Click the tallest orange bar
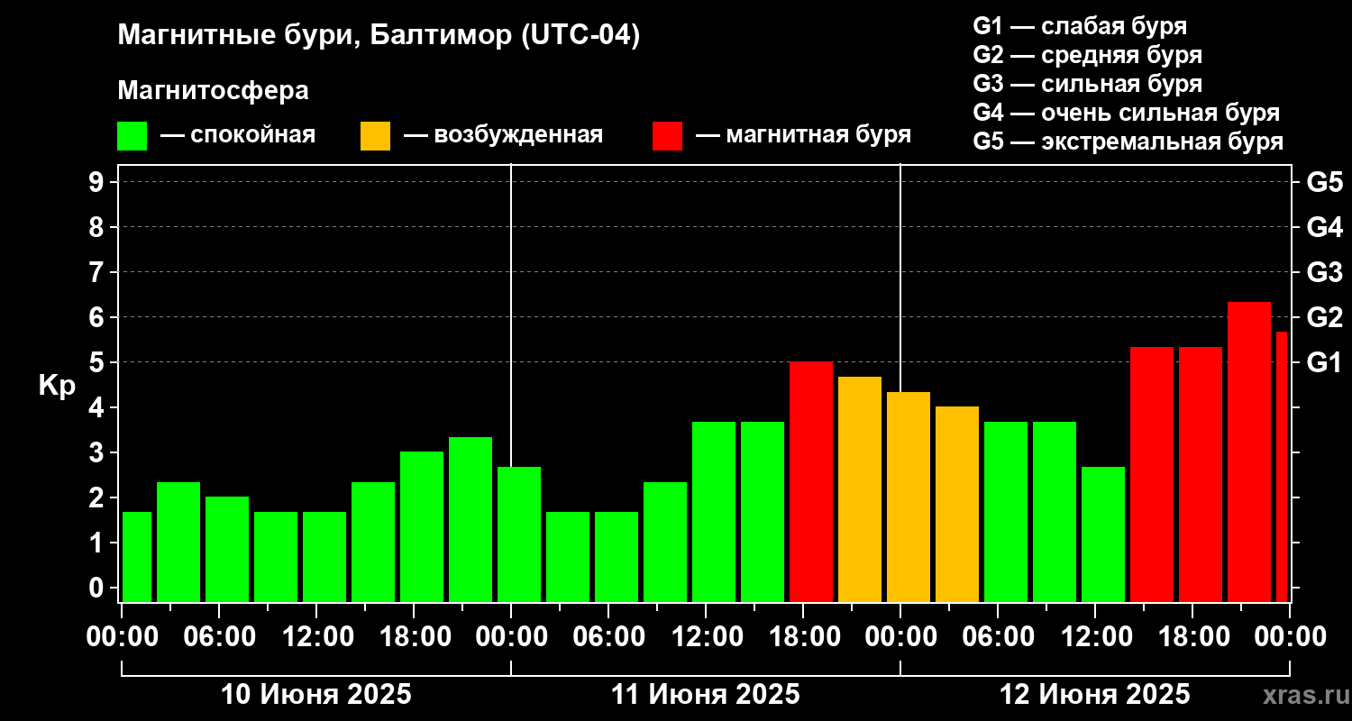1352x721 pixels. pyautogui.click(x=860, y=489)
